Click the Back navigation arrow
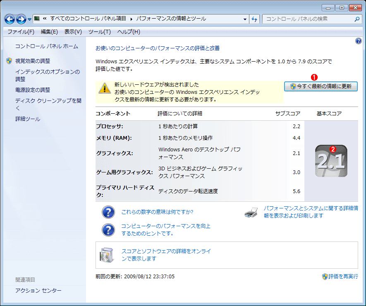This screenshot has width=366, height=306. [x=10, y=19]
